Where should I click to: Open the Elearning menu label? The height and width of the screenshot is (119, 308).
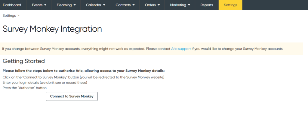(64, 5)
